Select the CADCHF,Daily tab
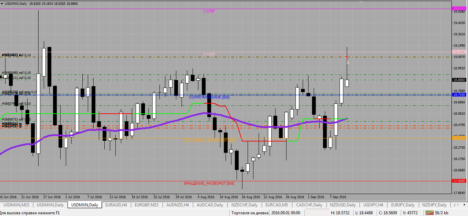Image resolution: width=468 pixels, height=216 pixels. point(309,205)
